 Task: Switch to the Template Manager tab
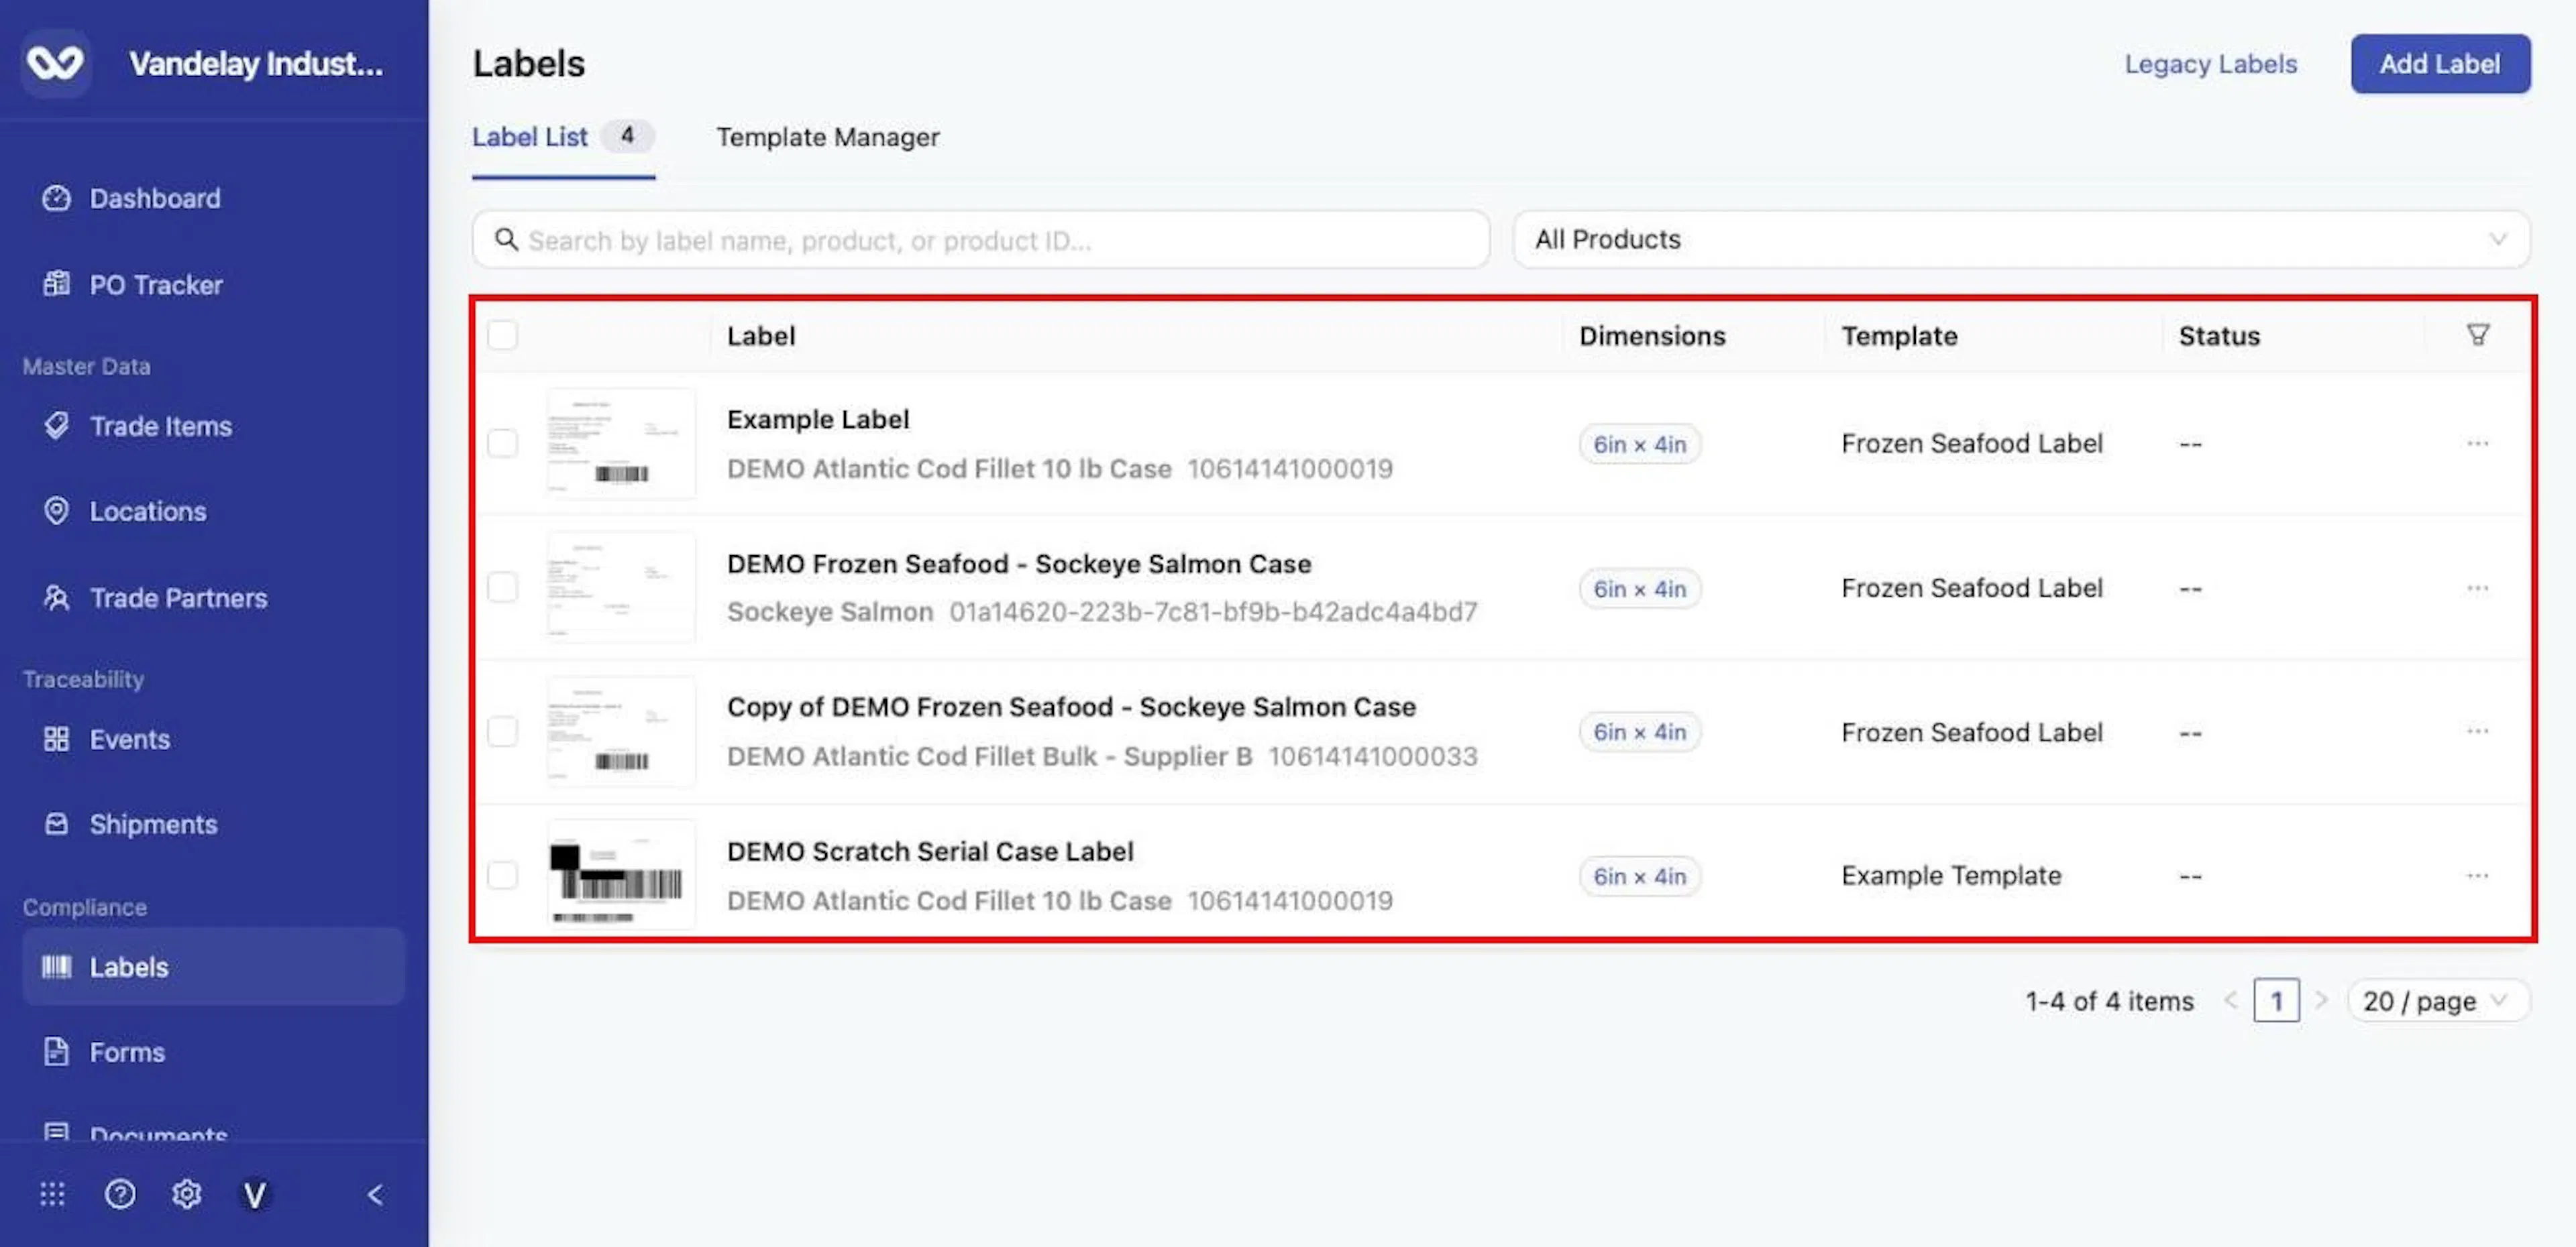click(827, 137)
